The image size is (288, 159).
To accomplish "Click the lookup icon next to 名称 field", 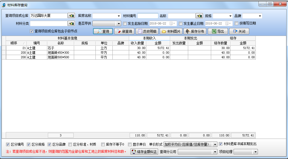I will pyautogui.click(x=199, y=16).
